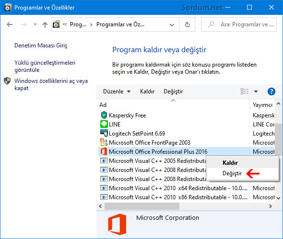283x239 pixels.
Task: Open help with the question mark
Action: pyautogui.click(x=271, y=91)
